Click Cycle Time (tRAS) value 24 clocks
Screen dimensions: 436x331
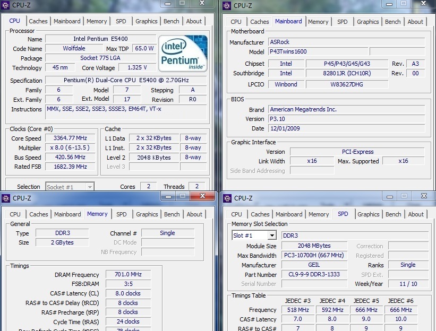click(x=128, y=321)
